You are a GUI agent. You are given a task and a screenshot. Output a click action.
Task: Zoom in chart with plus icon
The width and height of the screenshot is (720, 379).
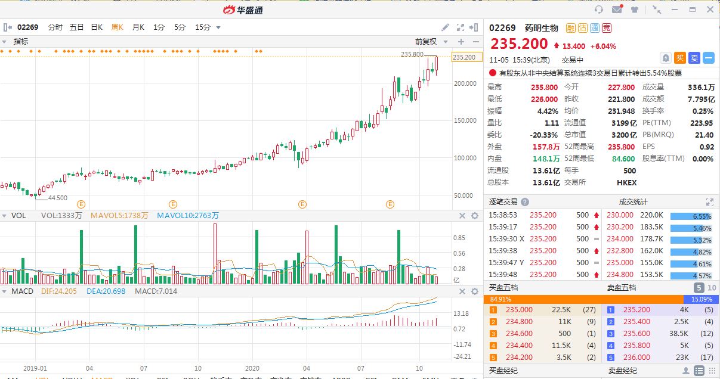tap(461, 42)
